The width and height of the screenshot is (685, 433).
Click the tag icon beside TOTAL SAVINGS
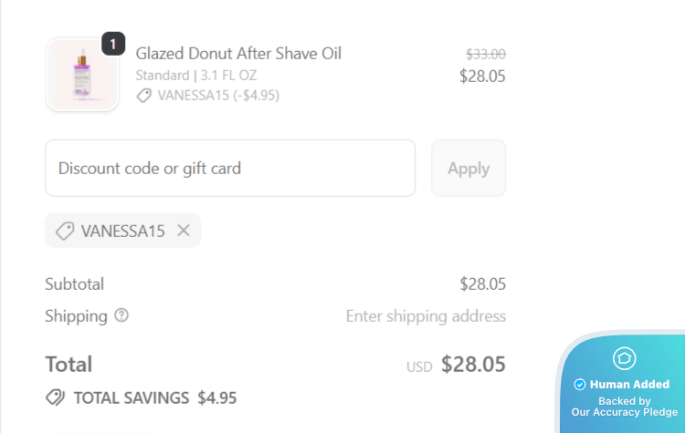point(55,397)
